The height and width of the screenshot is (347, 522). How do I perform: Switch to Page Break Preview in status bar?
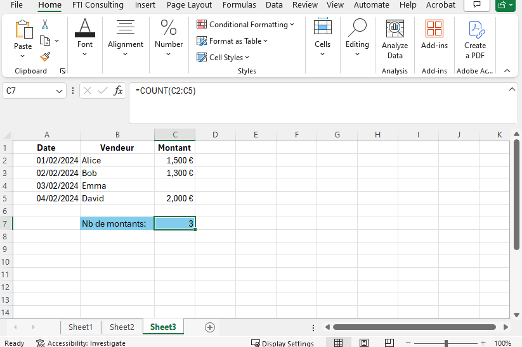389,343
